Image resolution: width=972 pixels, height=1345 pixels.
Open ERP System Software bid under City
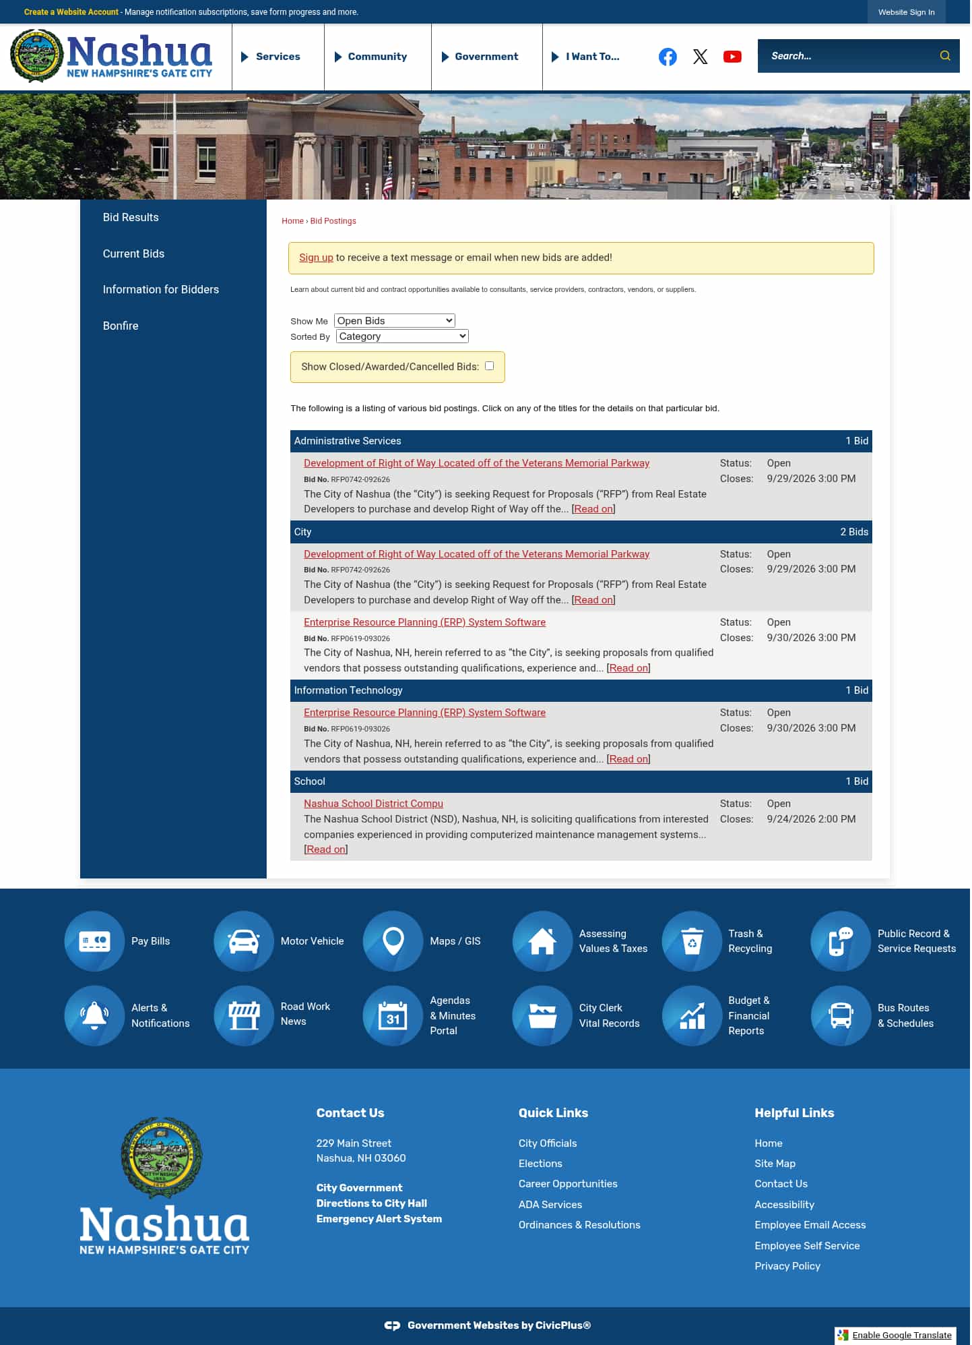pyautogui.click(x=426, y=624)
